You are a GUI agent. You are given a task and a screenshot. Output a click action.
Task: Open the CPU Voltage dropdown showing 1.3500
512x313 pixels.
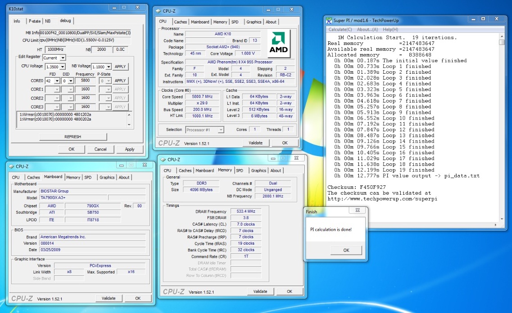coord(62,67)
